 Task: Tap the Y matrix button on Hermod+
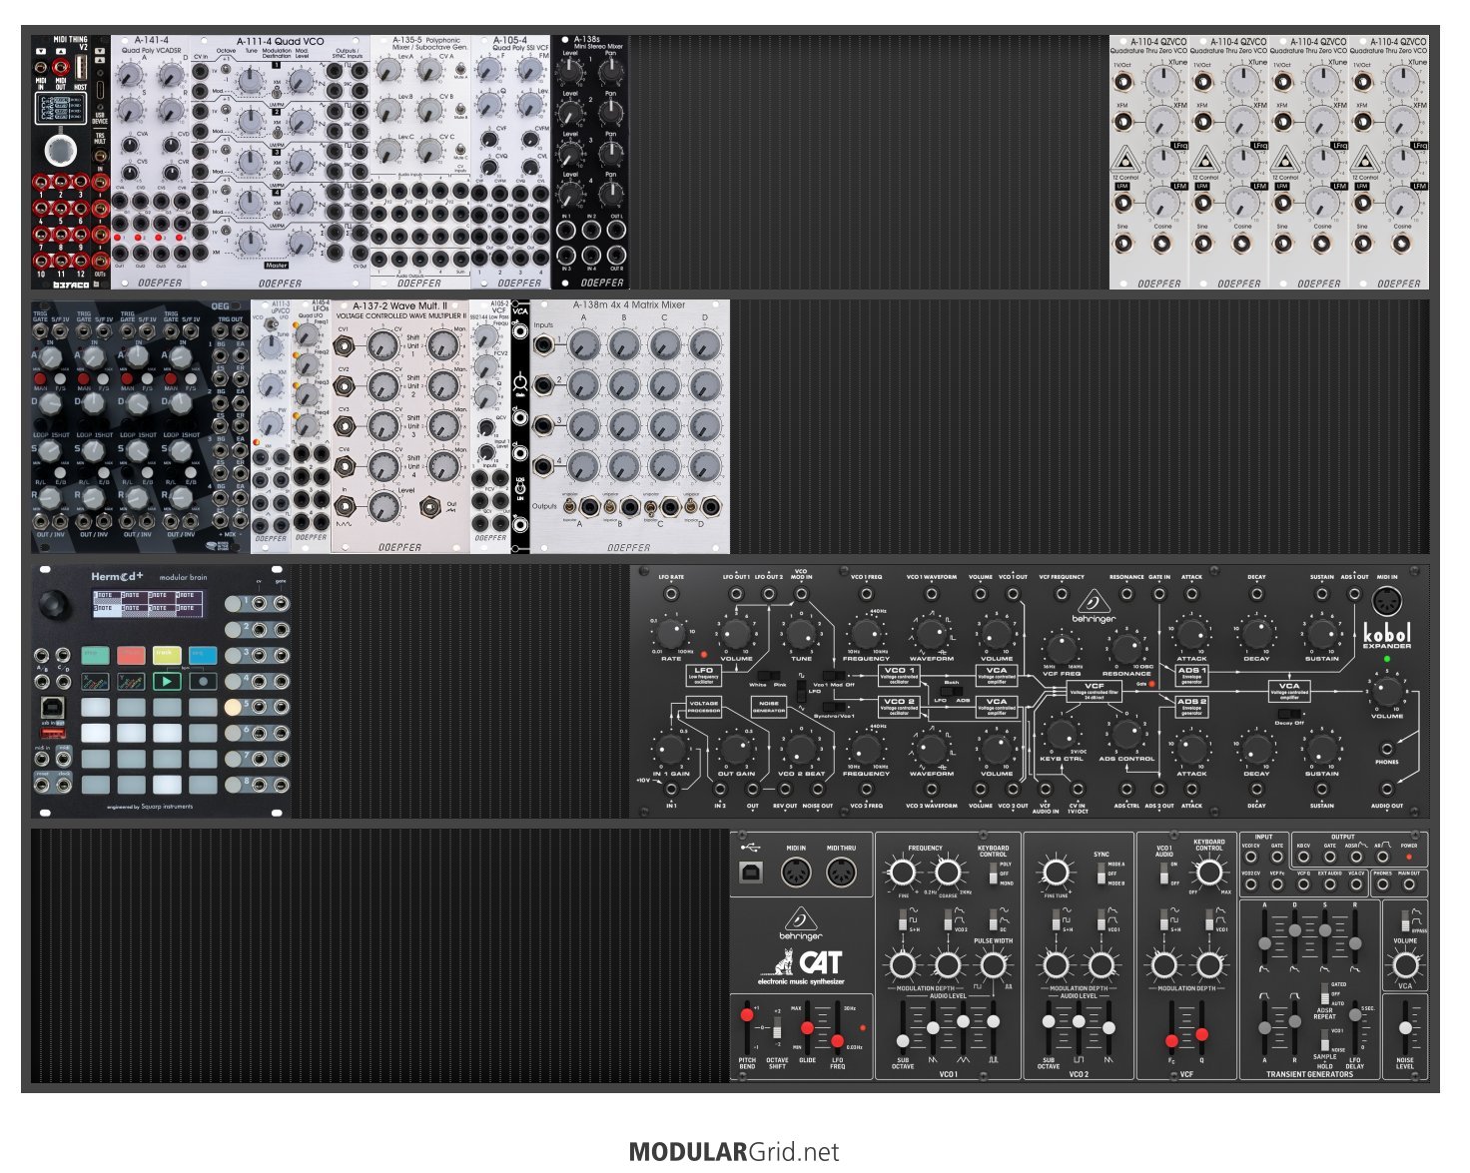pyautogui.click(x=131, y=682)
